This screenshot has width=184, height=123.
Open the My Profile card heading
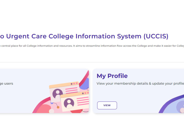tap(112, 76)
